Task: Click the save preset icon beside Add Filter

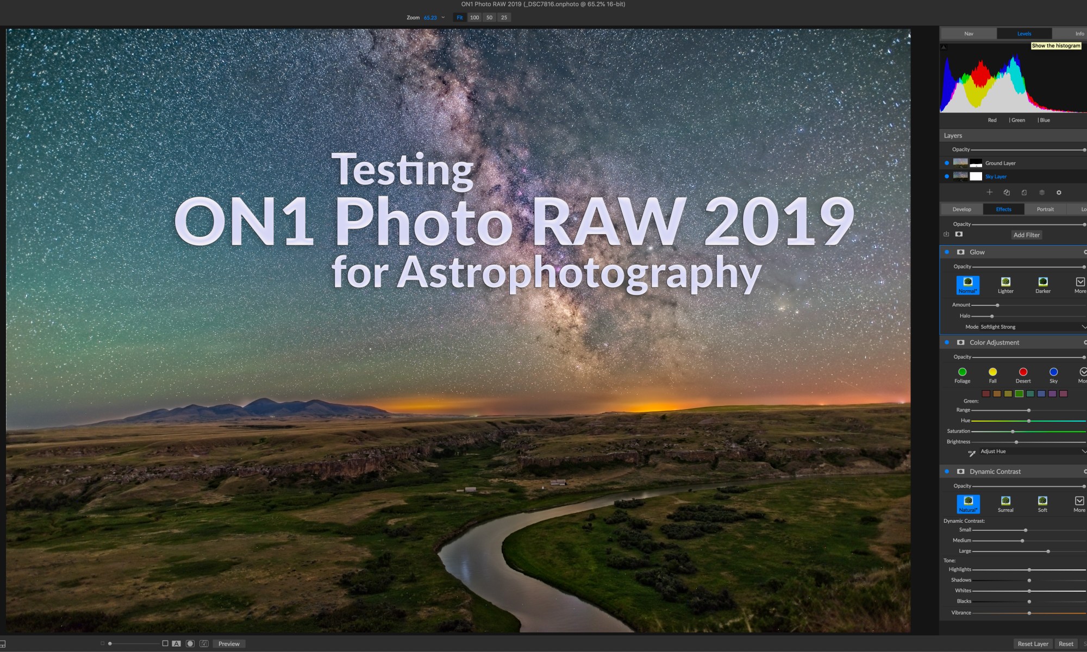Action: [x=946, y=234]
